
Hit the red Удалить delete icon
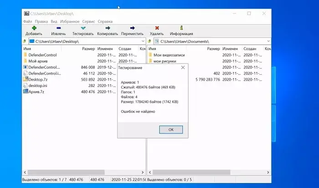point(157,28)
